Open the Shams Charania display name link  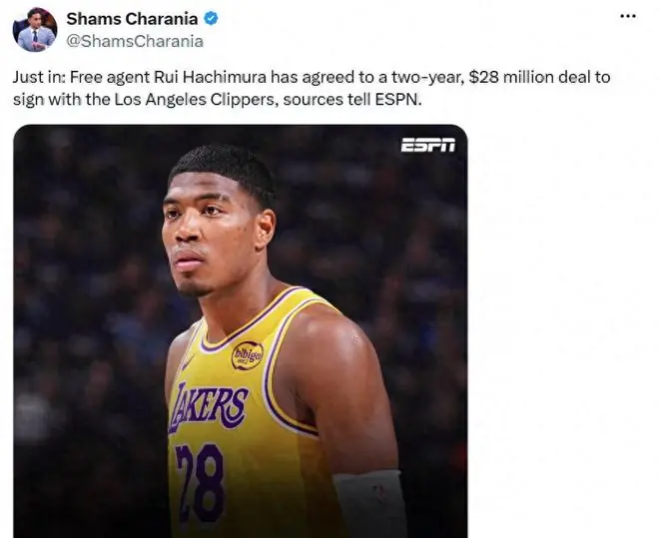tap(132, 19)
